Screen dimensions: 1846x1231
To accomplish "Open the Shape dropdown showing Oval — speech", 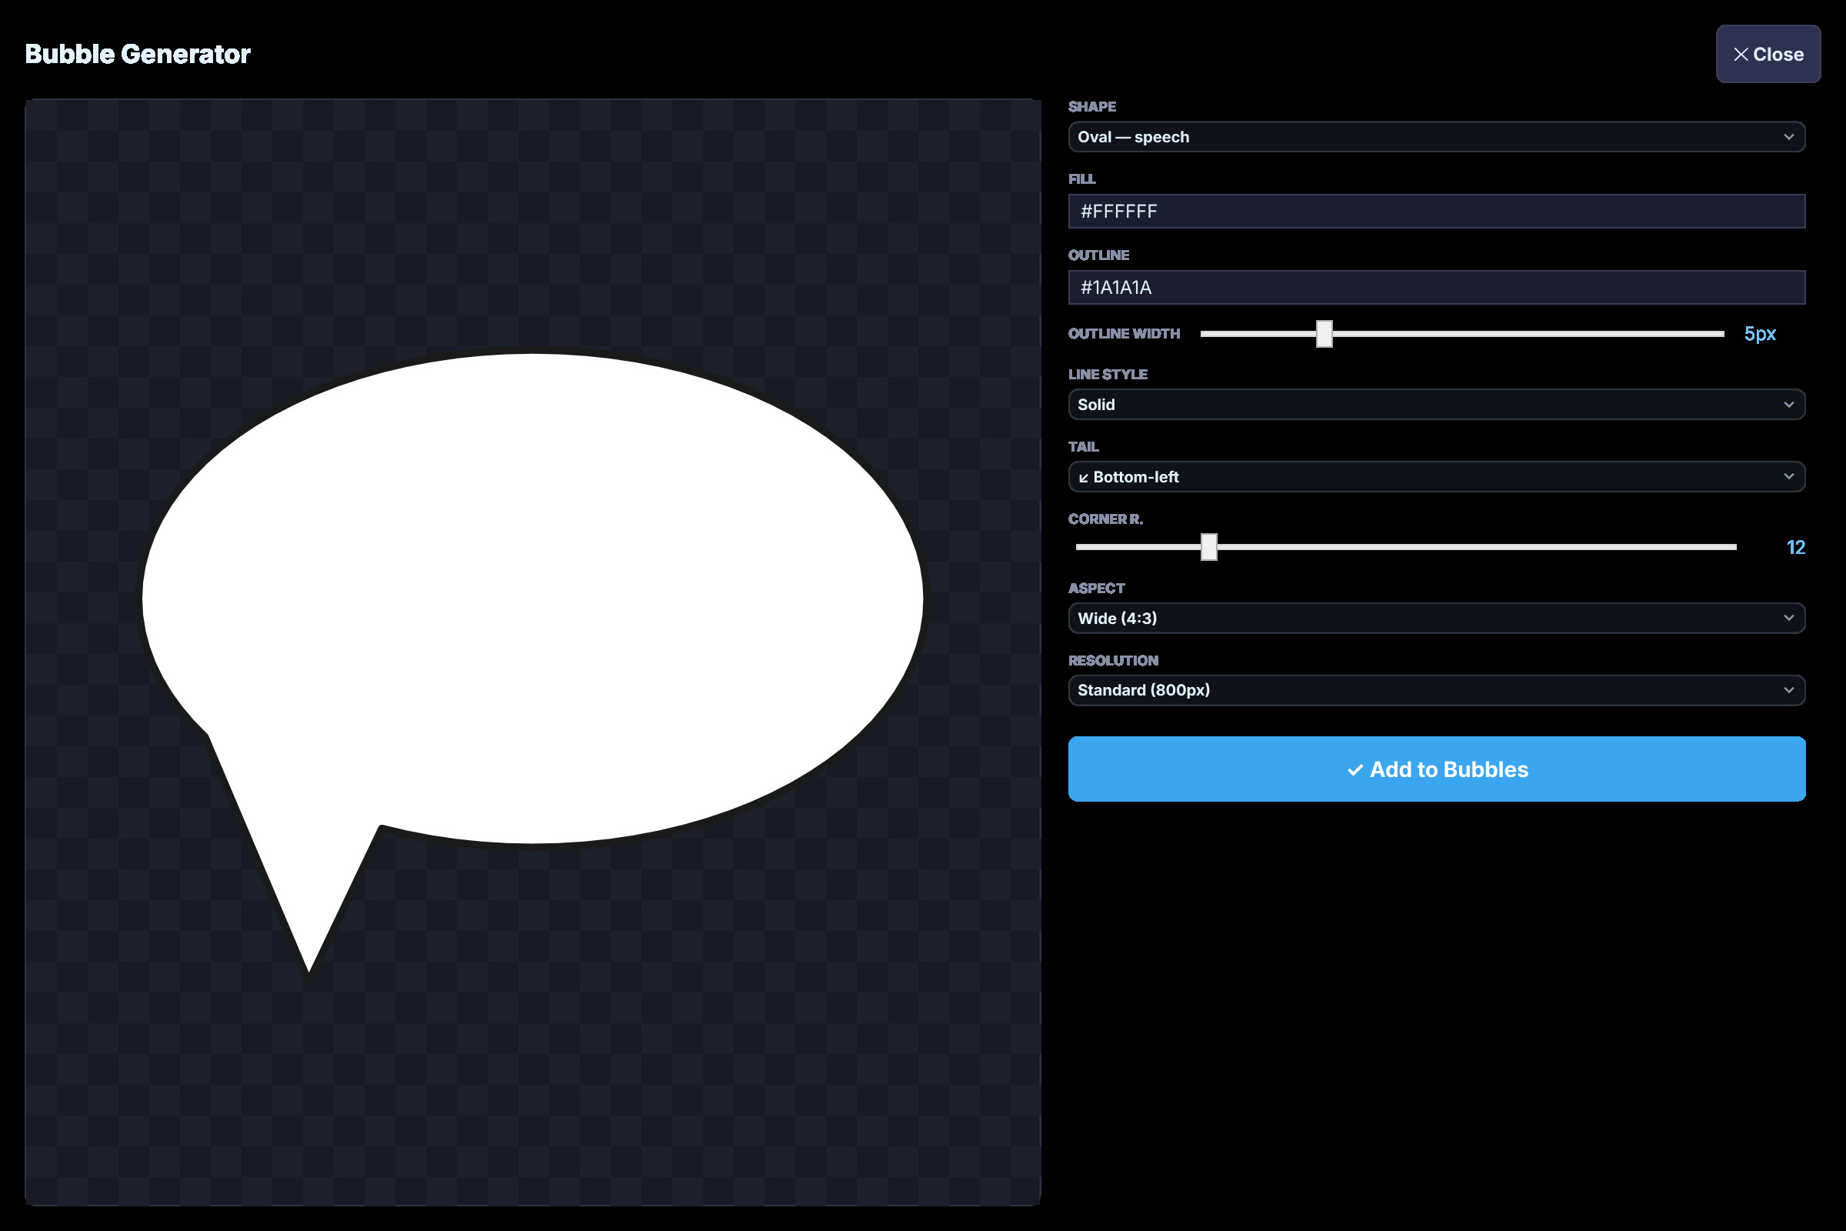I will click(1436, 137).
